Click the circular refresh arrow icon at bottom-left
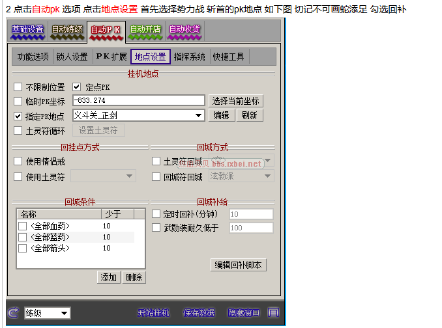The width and height of the screenshot is (442, 328). pos(14,313)
